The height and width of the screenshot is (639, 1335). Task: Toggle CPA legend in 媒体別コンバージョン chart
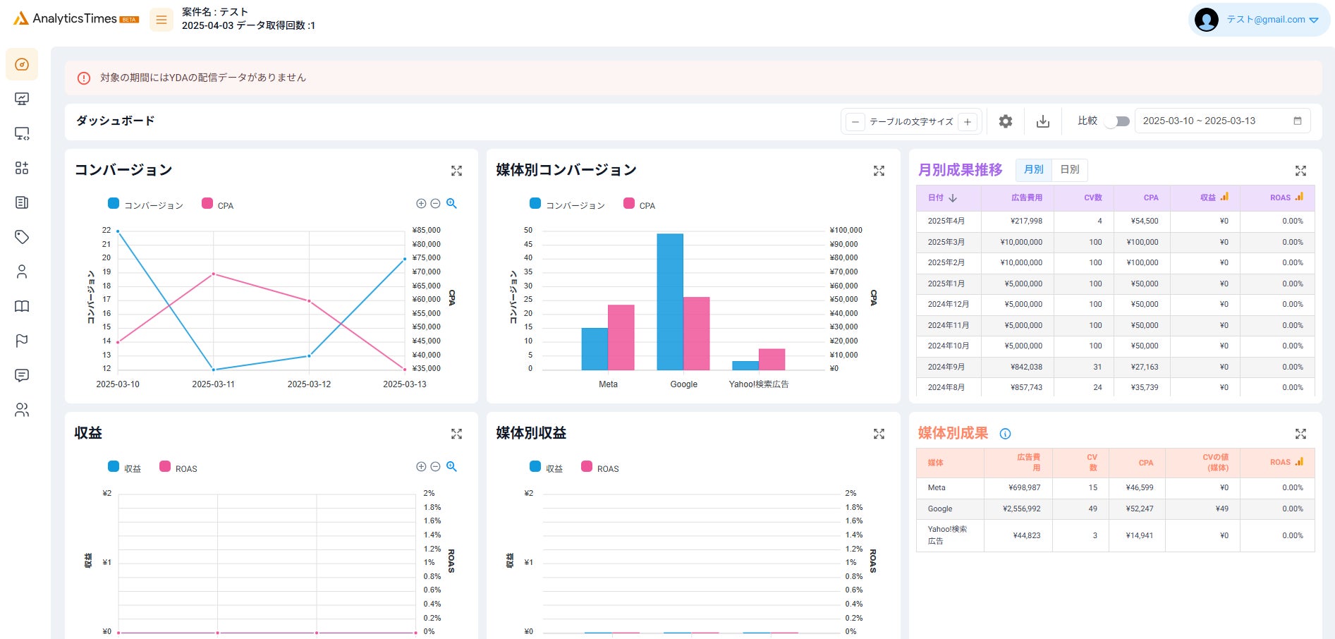(640, 205)
